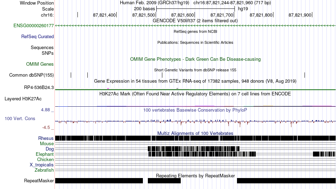Click the second dbSNP variant tick from left
The width and height of the screenshot is (336, 189).
coord(88,75)
